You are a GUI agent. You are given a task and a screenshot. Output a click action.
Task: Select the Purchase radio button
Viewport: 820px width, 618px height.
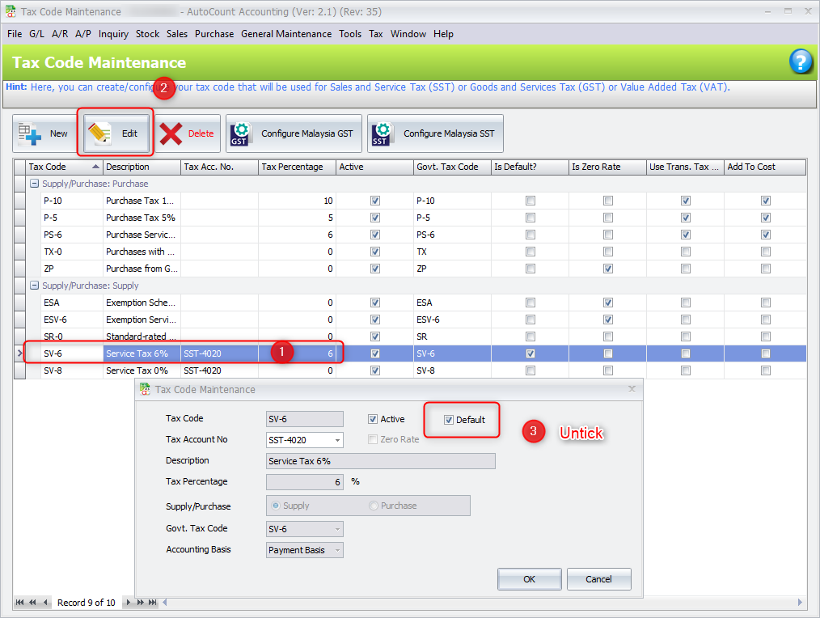[374, 506]
